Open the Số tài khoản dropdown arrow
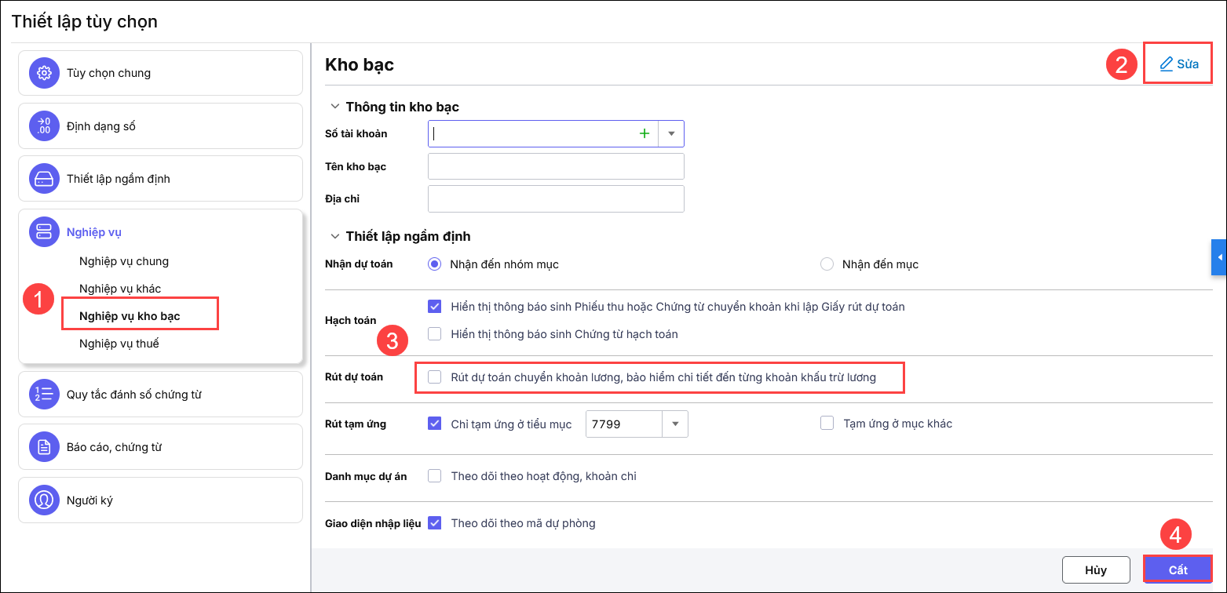Viewport: 1227px width, 593px height. (671, 134)
